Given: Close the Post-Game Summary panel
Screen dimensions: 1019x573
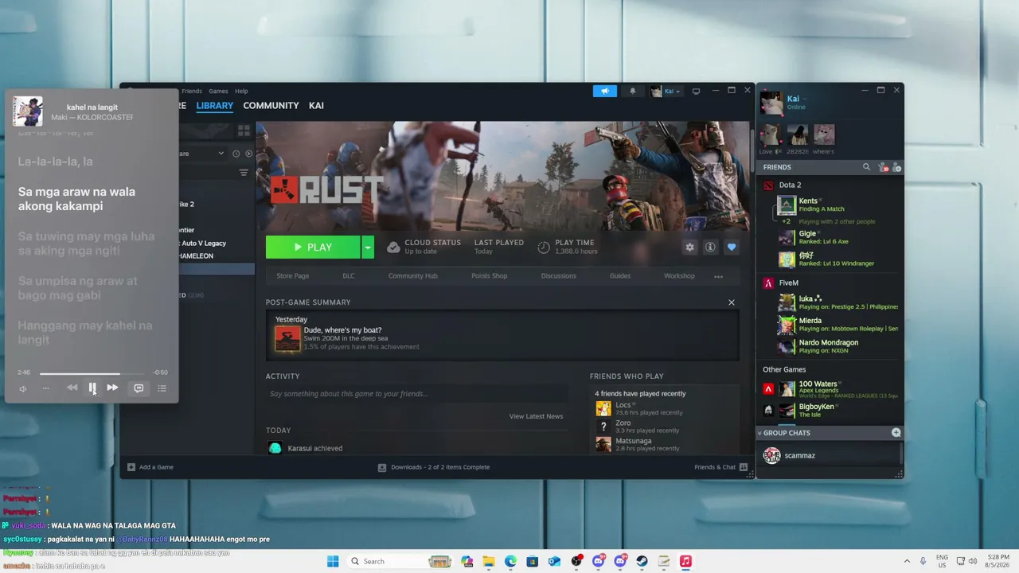Looking at the screenshot, I should (732, 302).
